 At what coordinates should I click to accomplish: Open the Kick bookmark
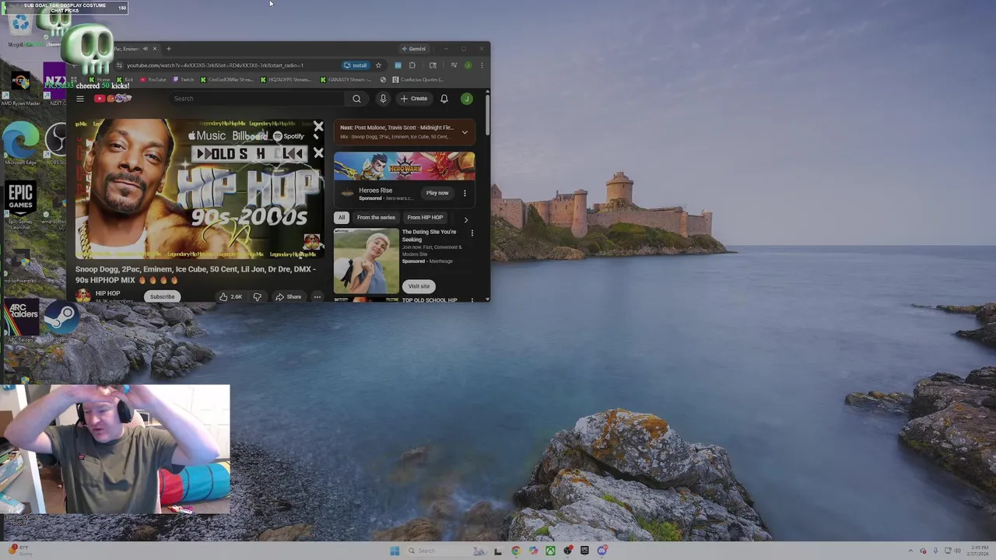(125, 79)
